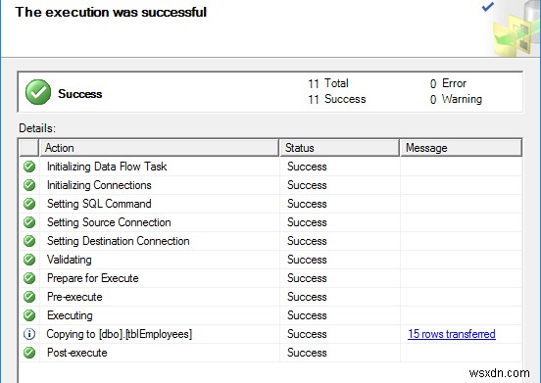Select the 'Setting Destination Connection' action text
The height and width of the screenshot is (383, 541).
pos(119,241)
